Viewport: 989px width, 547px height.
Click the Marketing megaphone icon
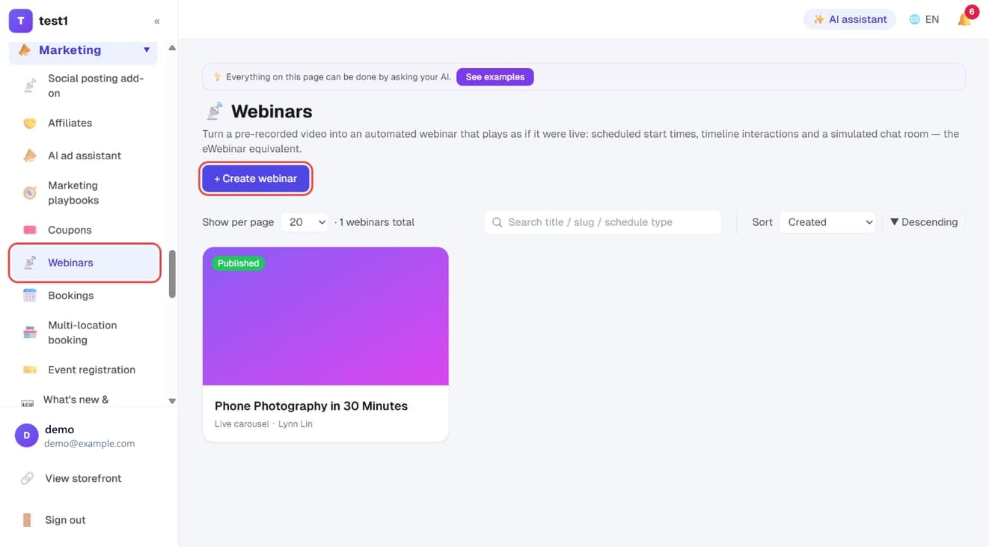(x=25, y=50)
